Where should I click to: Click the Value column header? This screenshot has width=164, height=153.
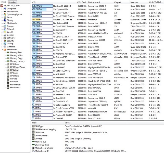pyautogui.click(x=95, y=123)
